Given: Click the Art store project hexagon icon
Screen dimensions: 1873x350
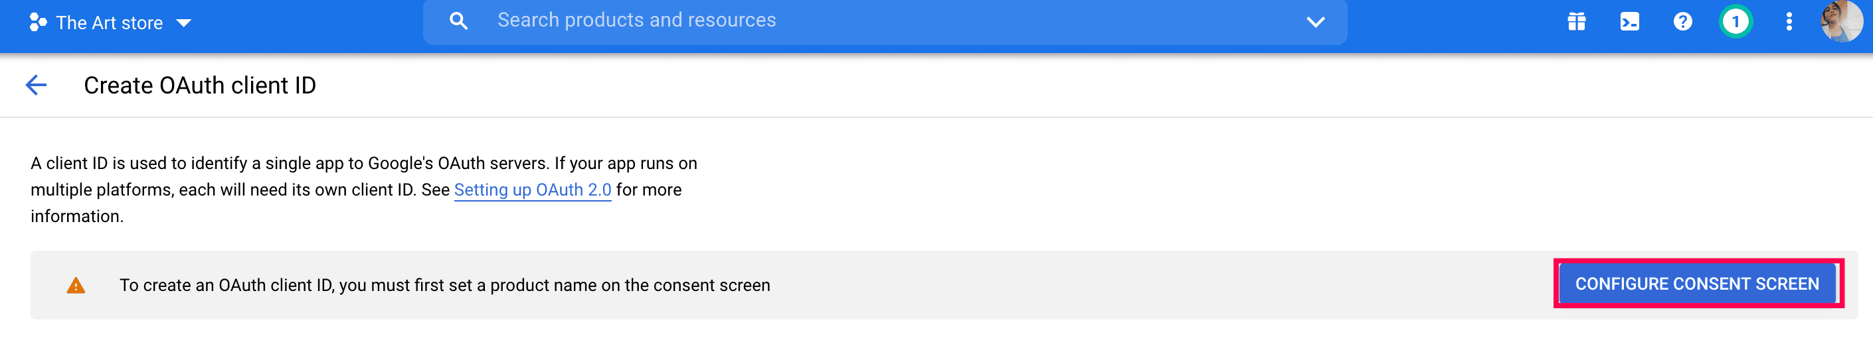Looking at the screenshot, I should [x=38, y=23].
